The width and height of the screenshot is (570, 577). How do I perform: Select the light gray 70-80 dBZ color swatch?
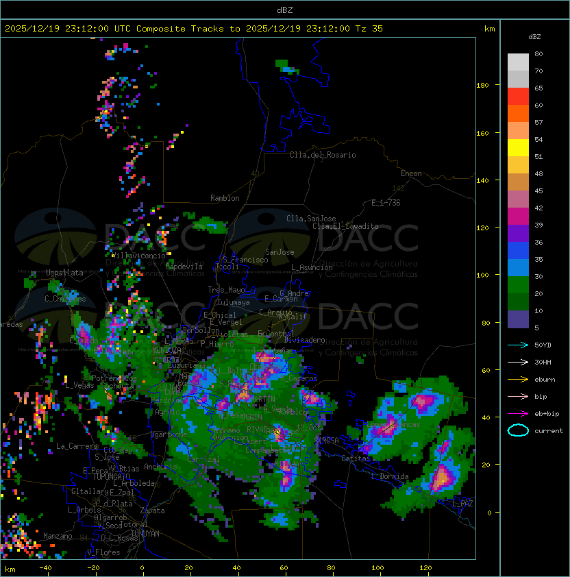(518, 62)
